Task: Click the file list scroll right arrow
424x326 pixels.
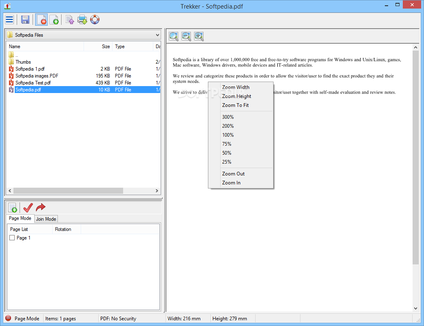Action: click(157, 191)
